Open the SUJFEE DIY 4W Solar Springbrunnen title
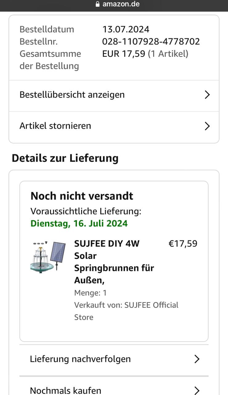228x395 pixels. 114,262
